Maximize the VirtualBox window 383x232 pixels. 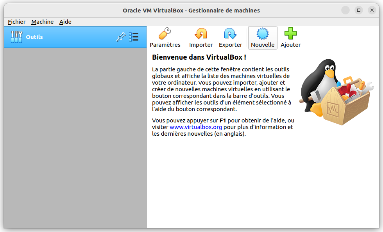[x=359, y=10]
